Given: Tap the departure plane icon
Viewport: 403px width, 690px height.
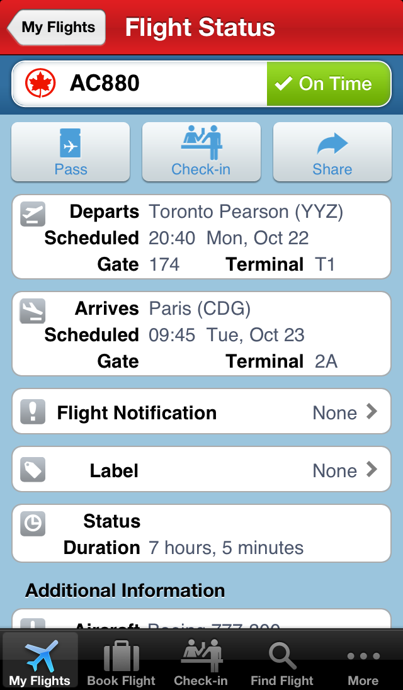Looking at the screenshot, I should click(x=33, y=213).
